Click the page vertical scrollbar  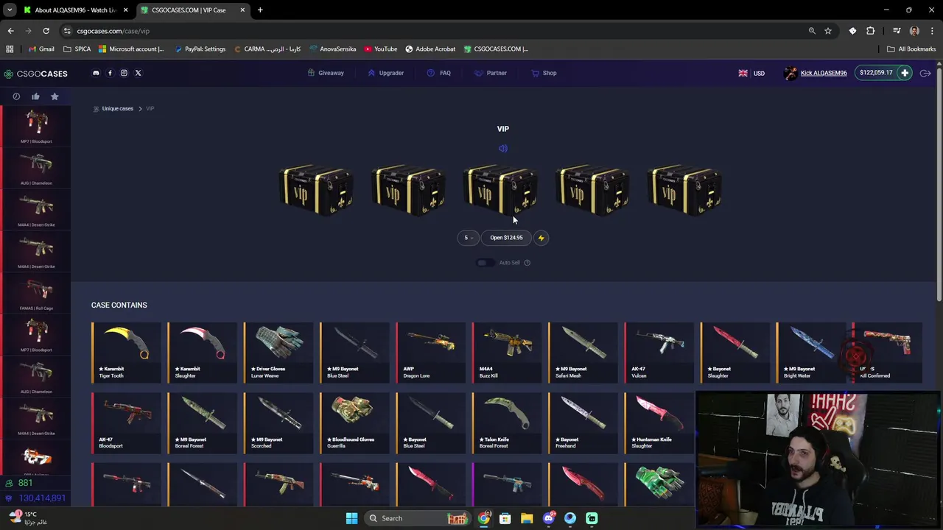[x=939, y=184]
